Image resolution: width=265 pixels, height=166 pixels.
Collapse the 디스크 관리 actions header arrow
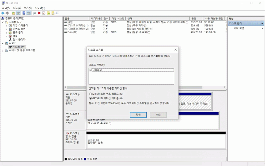tap(262, 23)
